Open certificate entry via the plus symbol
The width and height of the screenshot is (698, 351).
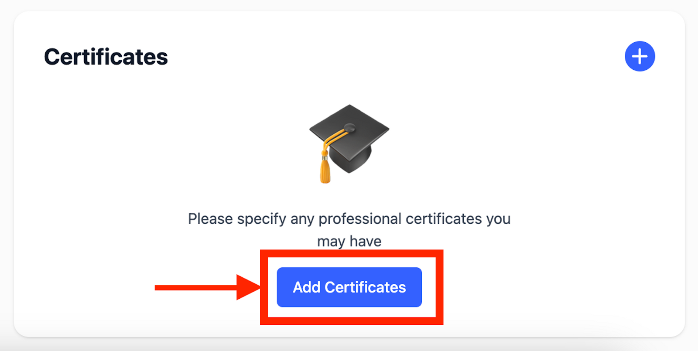coord(640,56)
